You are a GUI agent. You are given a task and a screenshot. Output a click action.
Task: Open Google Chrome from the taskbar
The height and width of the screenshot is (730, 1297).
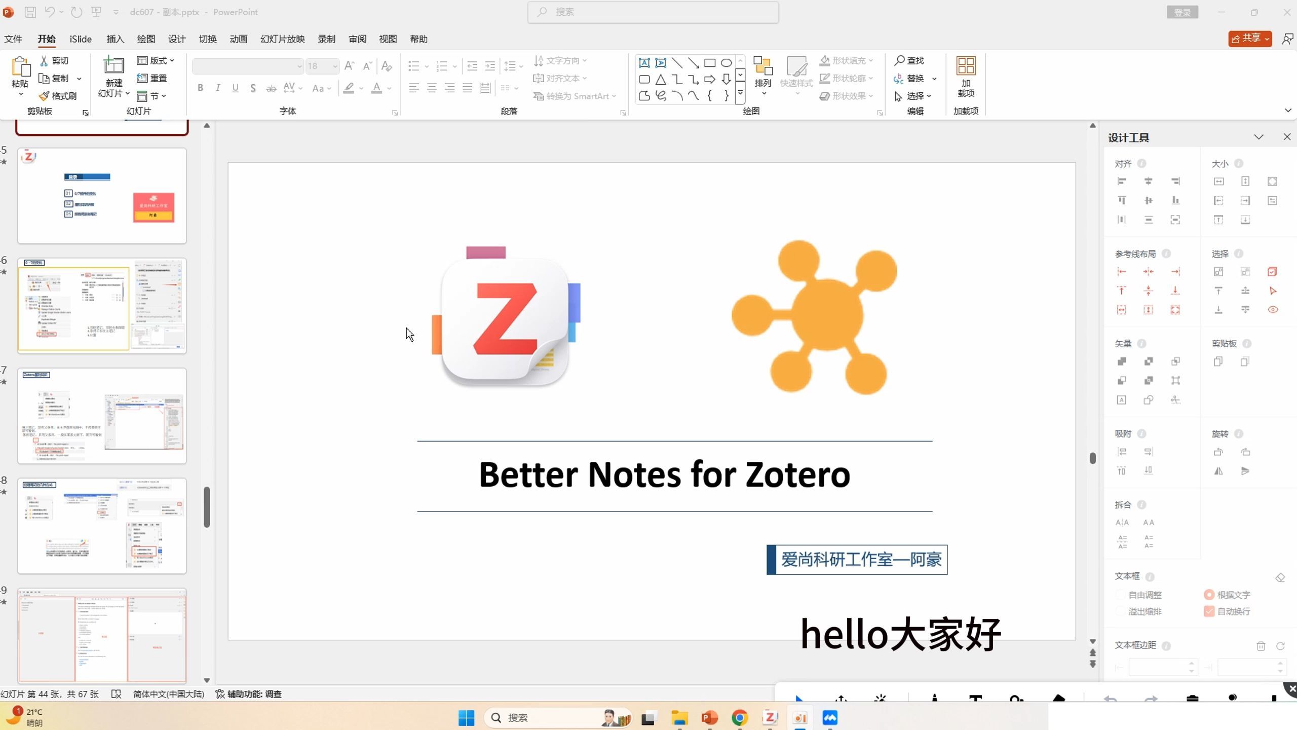tap(740, 718)
